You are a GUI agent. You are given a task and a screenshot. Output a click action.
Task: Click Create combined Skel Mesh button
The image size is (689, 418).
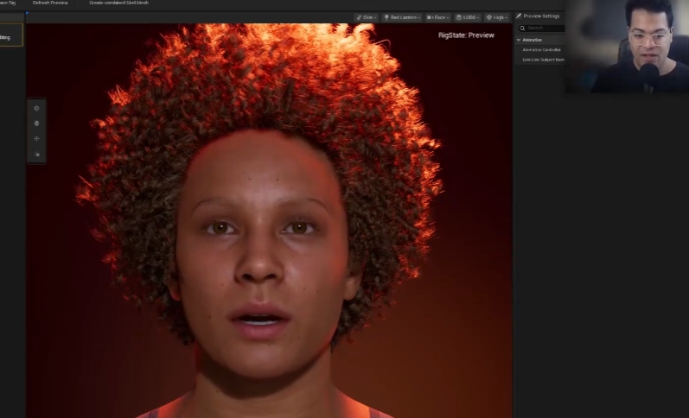[119, 3]
